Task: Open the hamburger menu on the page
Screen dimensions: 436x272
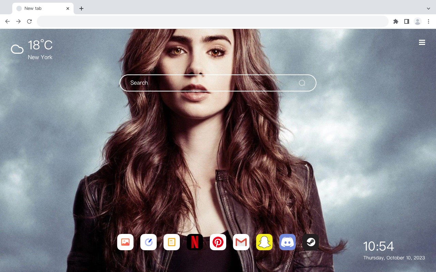Action: click(x=422, y=42)
